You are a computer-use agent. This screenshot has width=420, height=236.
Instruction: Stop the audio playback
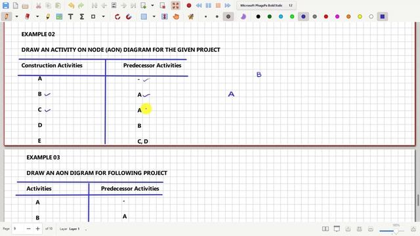tap(218, 5)
